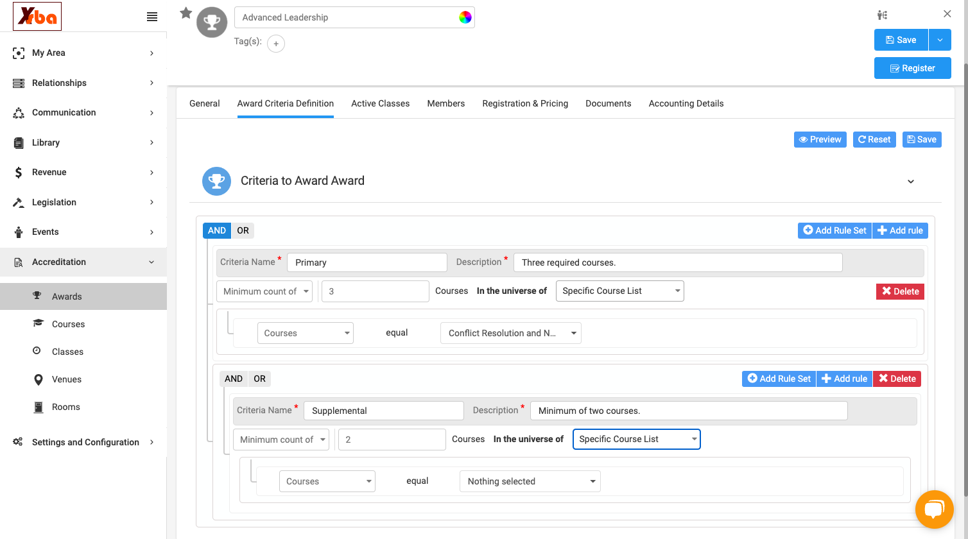Click the XBA logo

click(x=37, y=16)
